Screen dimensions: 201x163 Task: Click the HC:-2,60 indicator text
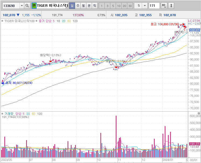pos(194,24)
